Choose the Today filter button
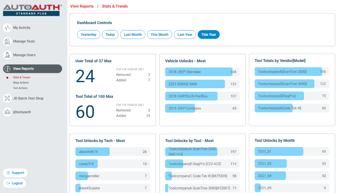Viewport: 337px width, 193px height. pos(110,35)
